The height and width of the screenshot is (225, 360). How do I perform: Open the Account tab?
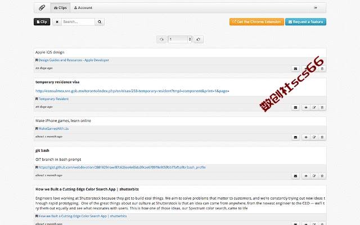pyautogui.click(x=83, y=8)
